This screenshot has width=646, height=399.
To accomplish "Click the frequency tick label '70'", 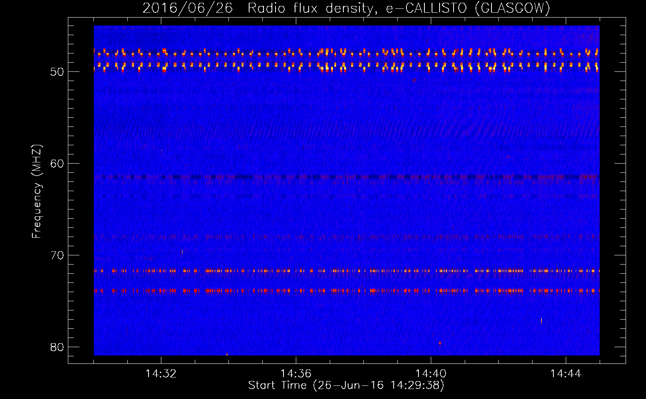I will [57, 255].
